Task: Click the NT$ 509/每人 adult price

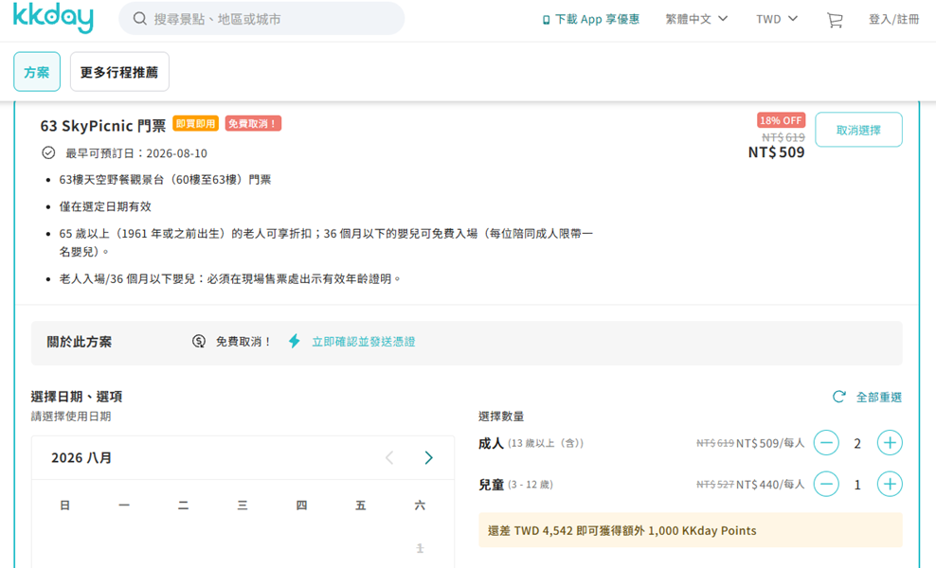Action: click(770, 443)
